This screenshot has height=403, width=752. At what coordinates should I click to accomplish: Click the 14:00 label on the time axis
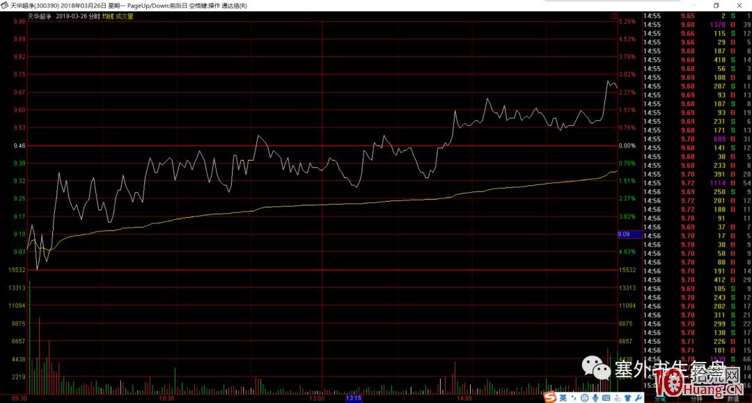pos(464,399)
